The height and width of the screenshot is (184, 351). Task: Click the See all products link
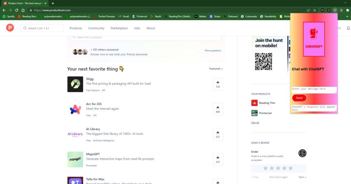pyautogui.click(x=255, y=122)
